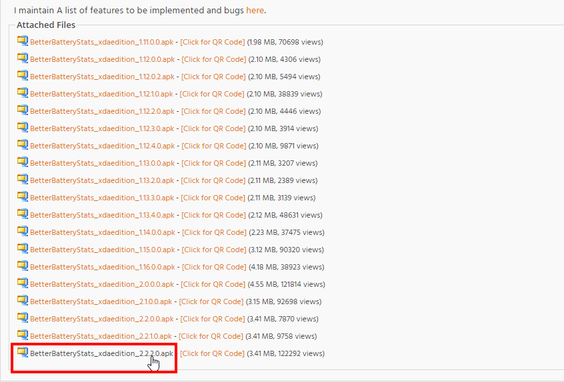Download BetterBatteryStats_xdaedition_2.0.0.0.apk
The height and width of the screenshot is (382, 564).
pos(102,284)
